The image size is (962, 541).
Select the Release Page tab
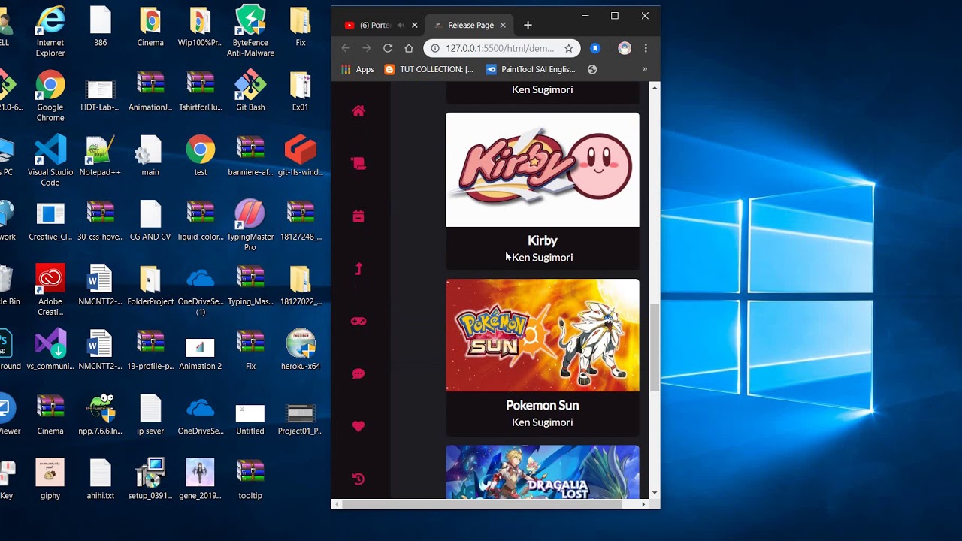[x=470, y=25]
